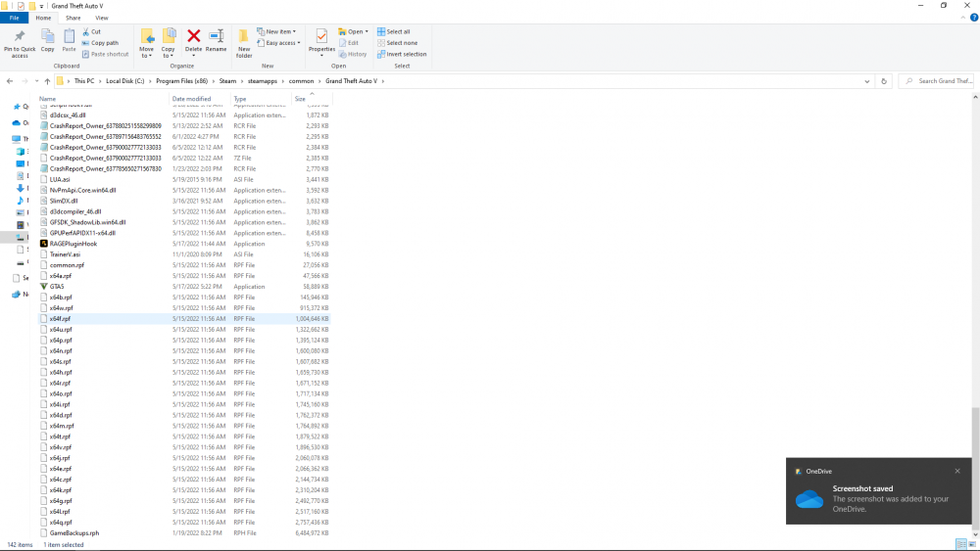Open the Easy access dropdown
This screenshot has height=551, width=980.
[280, 43]
